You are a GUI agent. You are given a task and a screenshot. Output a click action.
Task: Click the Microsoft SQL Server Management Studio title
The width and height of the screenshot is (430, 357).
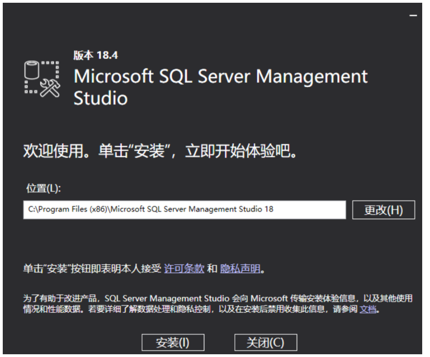pos(220,87)
